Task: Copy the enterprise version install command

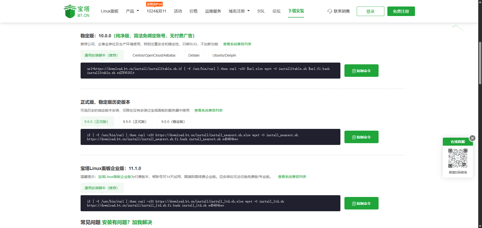Action: click(x=361, y=203)
